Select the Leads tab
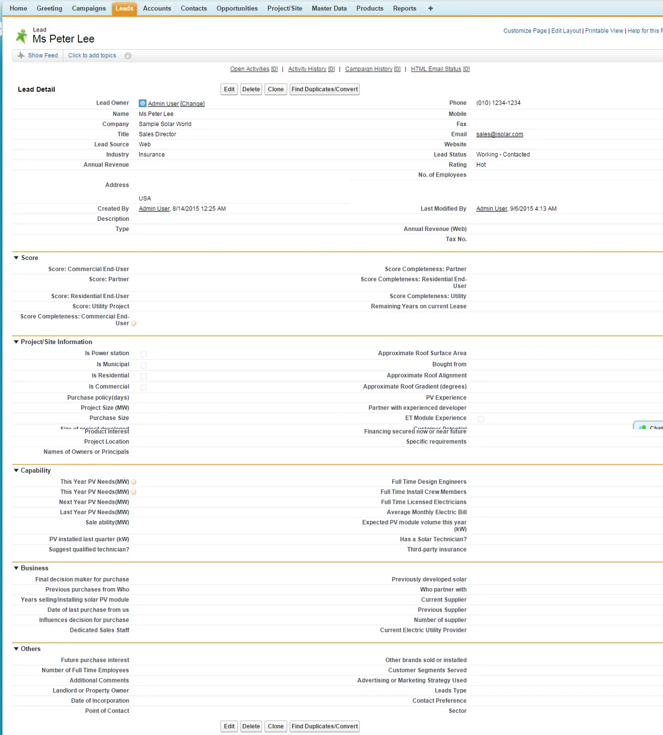This screenshot has height=735, width=663. (x=124, y=8)
